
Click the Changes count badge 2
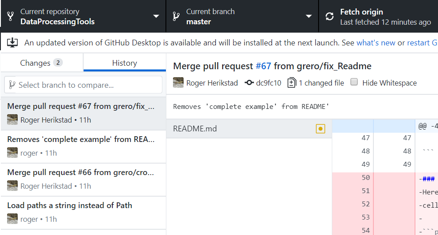coord(58,63)
